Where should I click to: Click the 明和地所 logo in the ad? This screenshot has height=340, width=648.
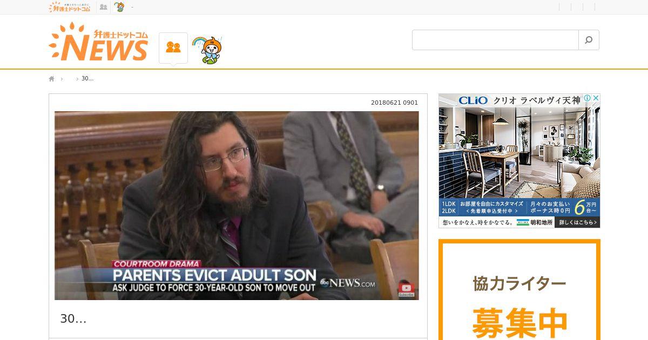[535, 222]
